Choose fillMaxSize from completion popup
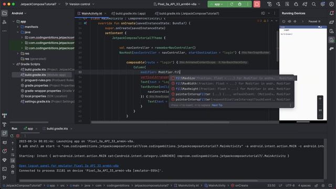Viewport: 336px width, 189px height. click(x=233, y=78)
